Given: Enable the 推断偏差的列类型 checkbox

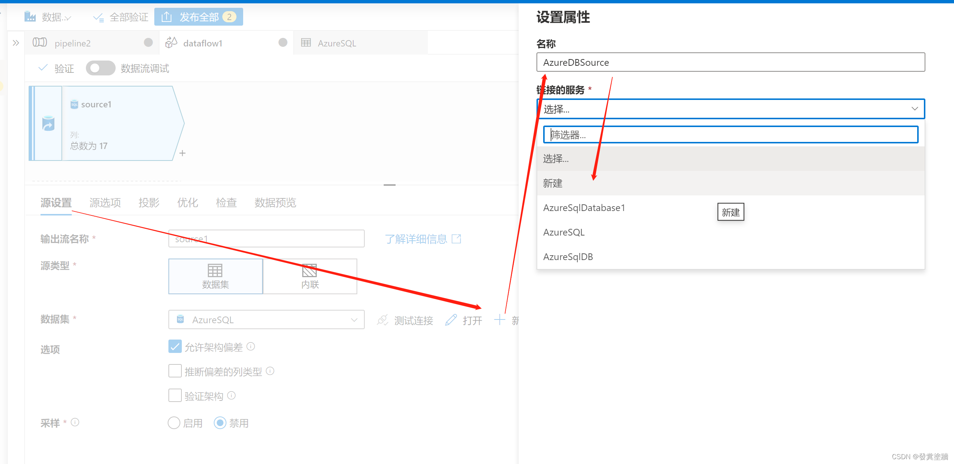Looking at the screenshot, I should tap(175, 371).
